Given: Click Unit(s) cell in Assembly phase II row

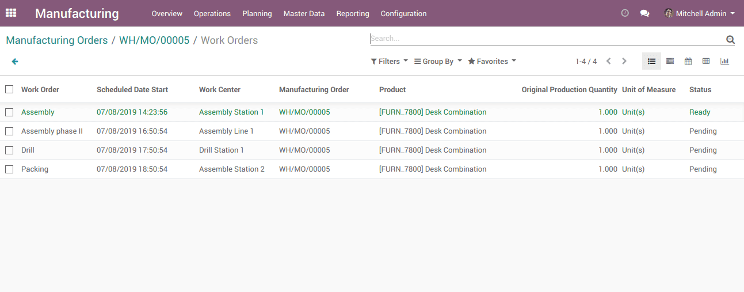Looking at the screenshot, I should [633, 131].
